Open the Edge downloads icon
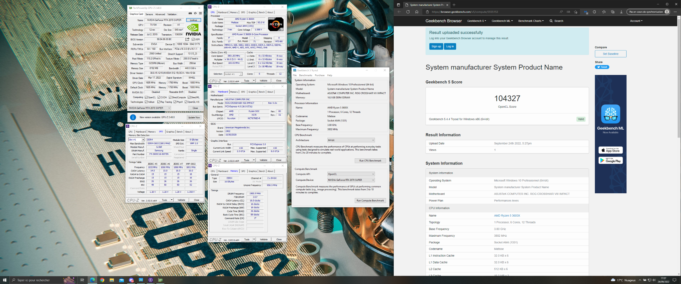This screenshot has width=681, height=284. 621,12
